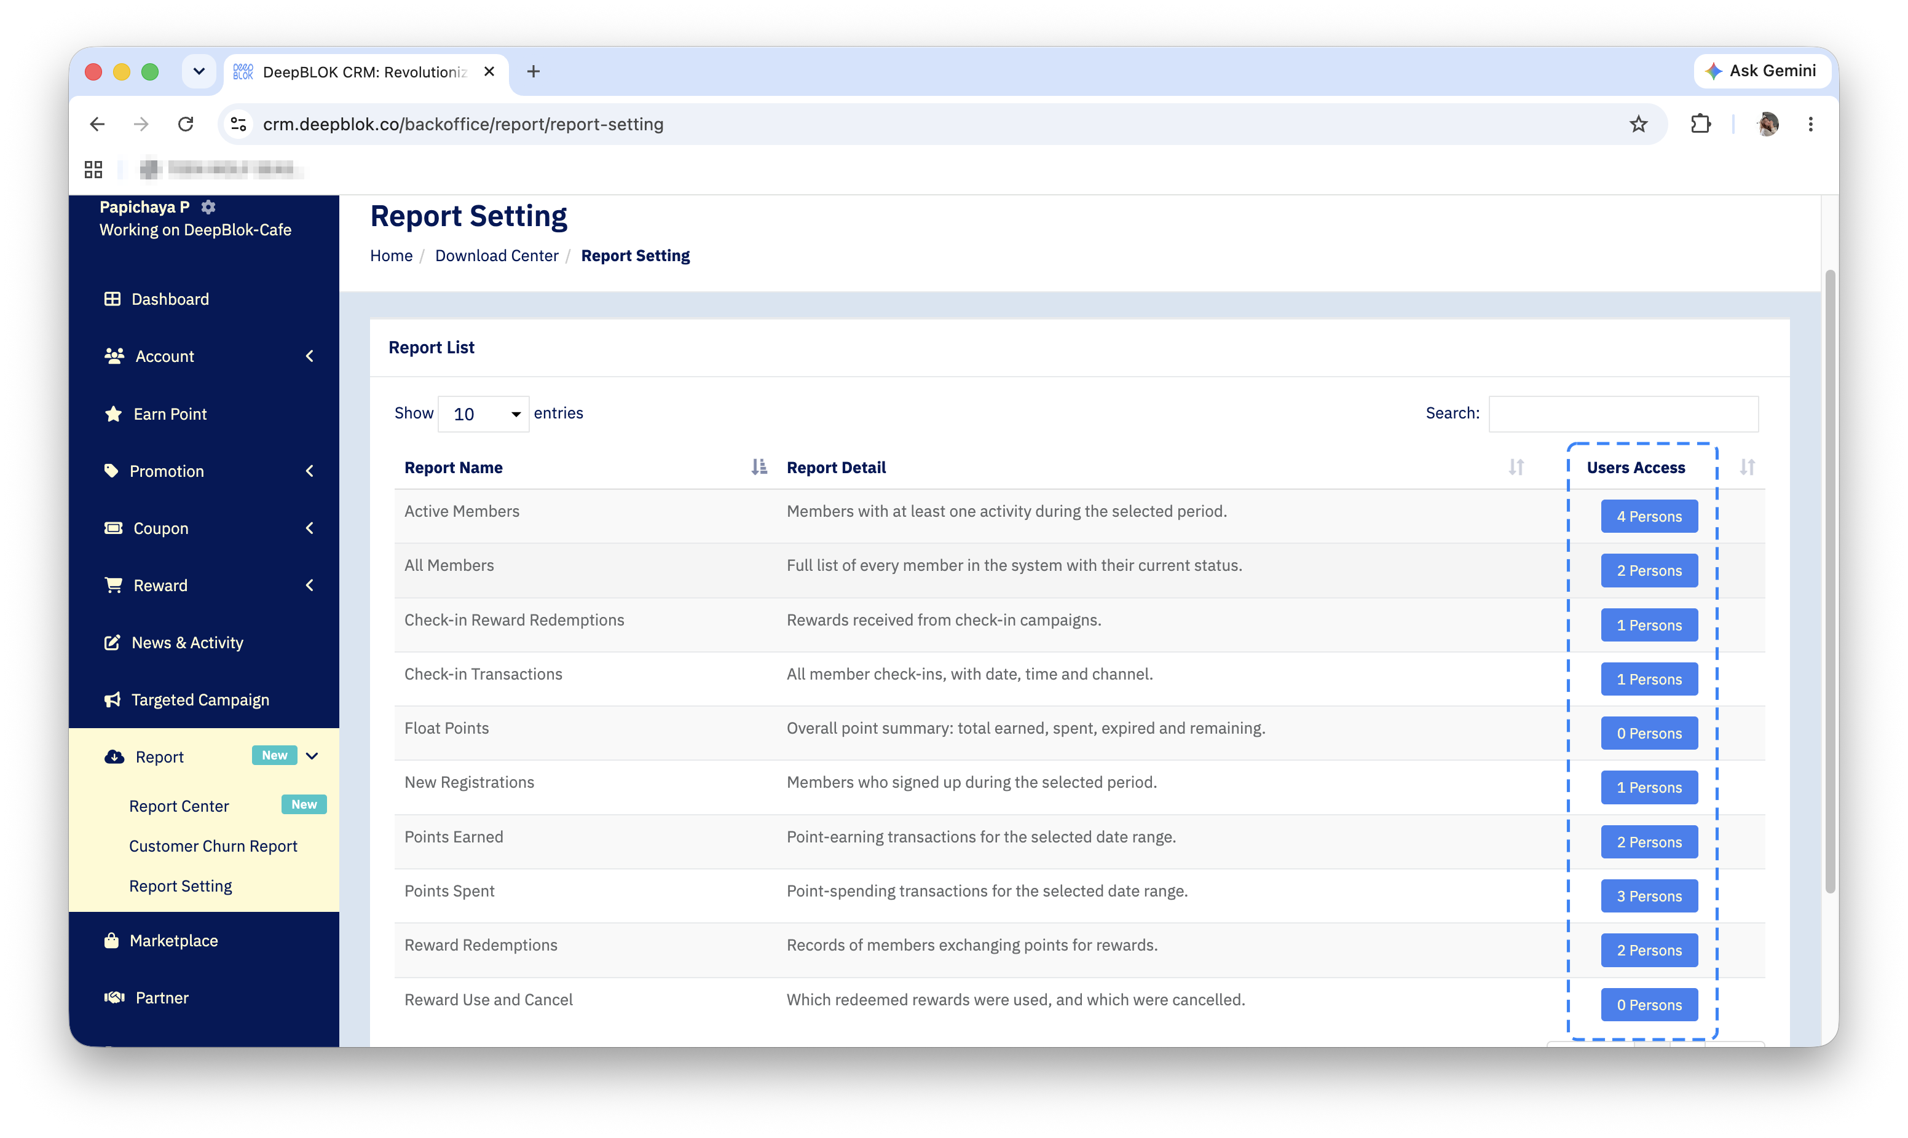Click the Promotion tag icon

coord(111,471)
